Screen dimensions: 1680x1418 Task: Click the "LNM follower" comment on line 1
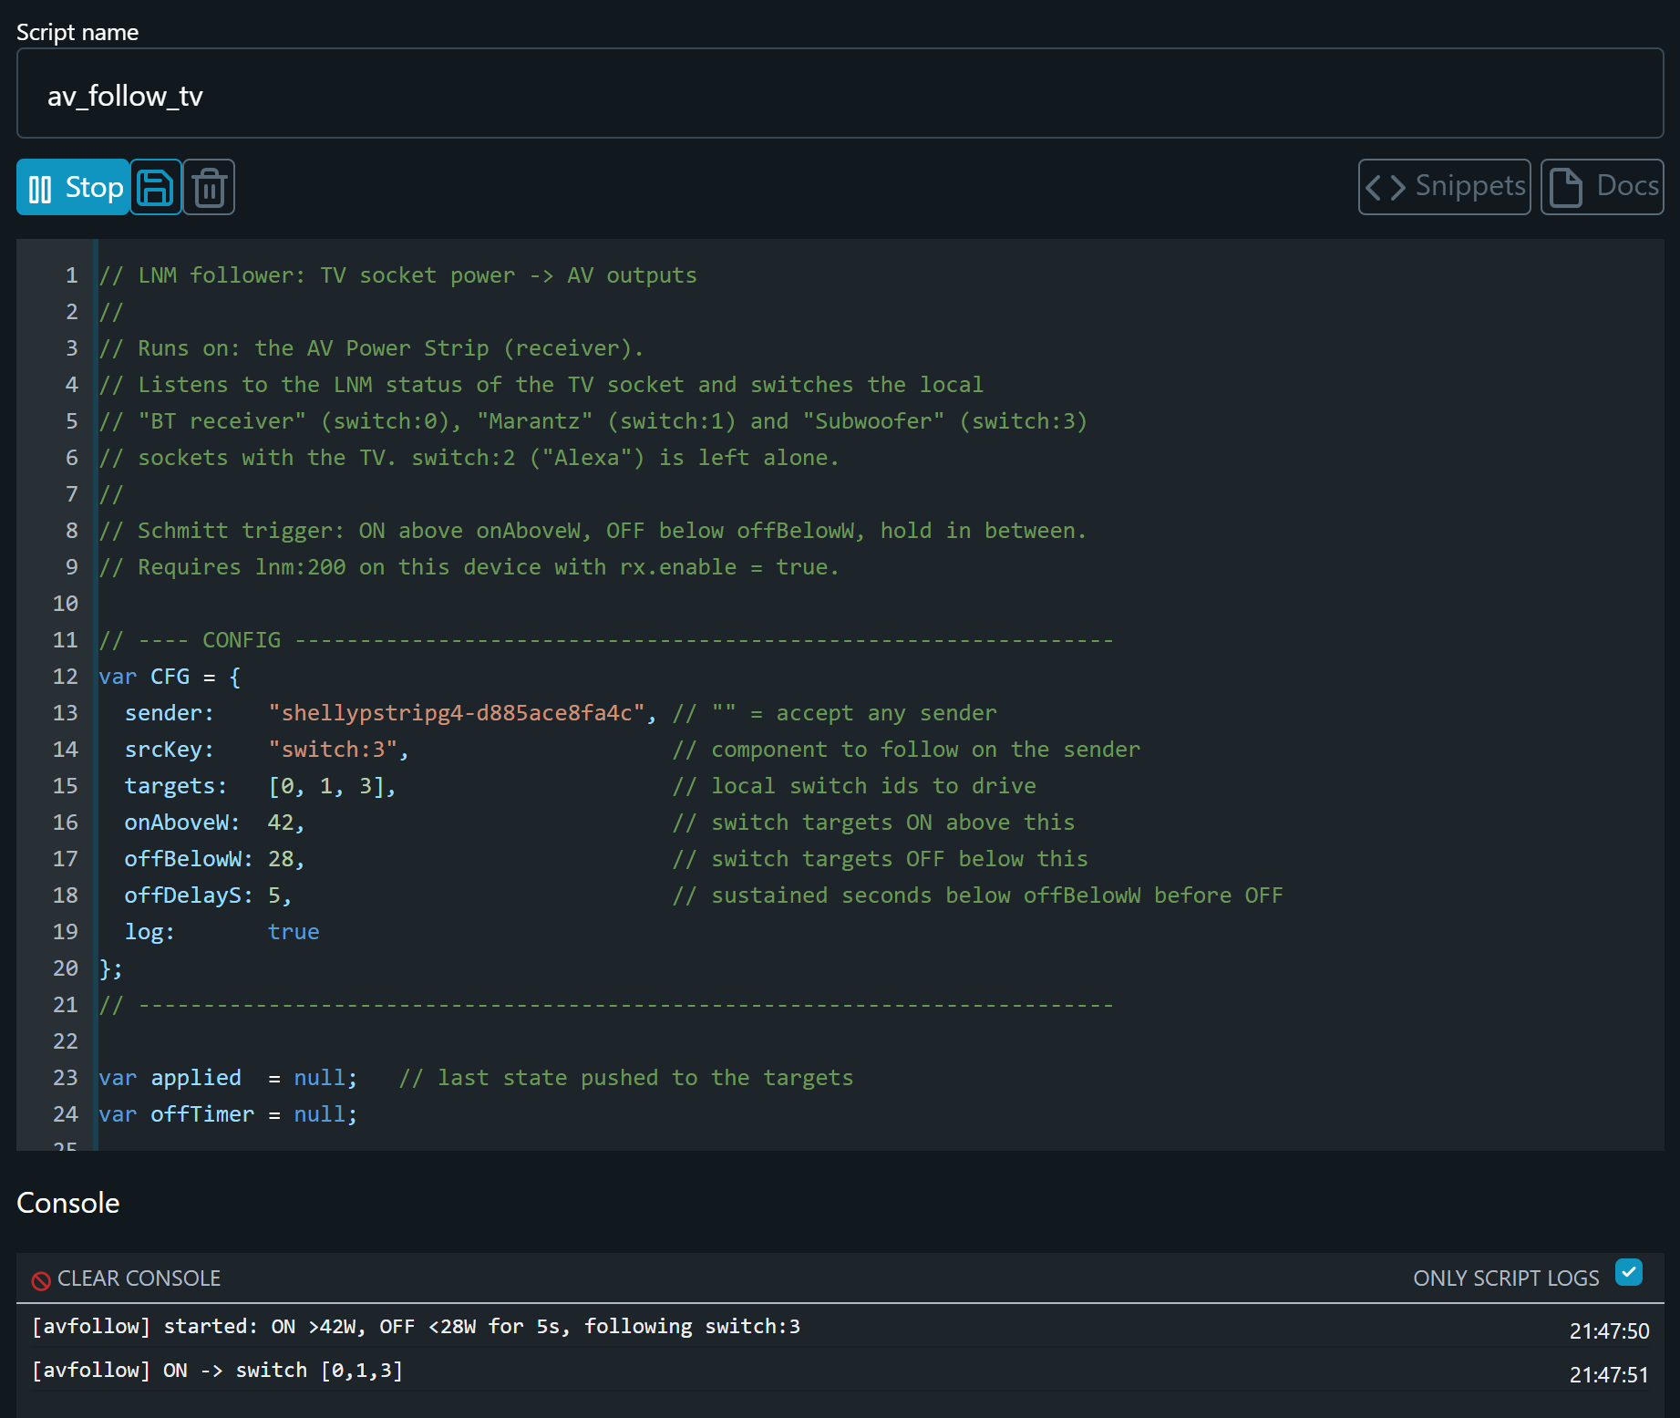coord(397,275)
